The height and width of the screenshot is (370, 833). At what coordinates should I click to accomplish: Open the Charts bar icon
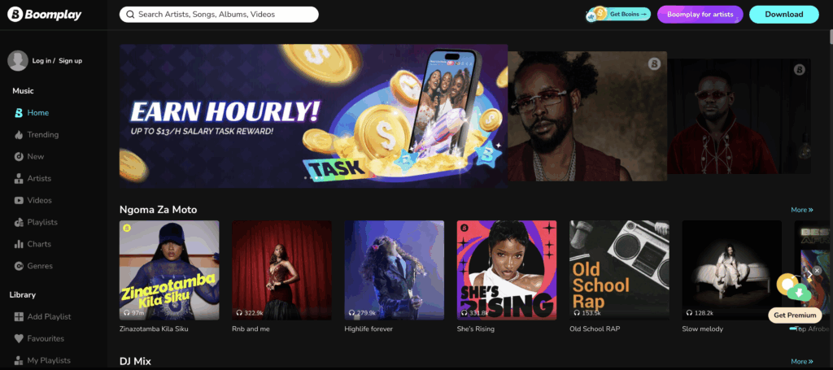19,244
